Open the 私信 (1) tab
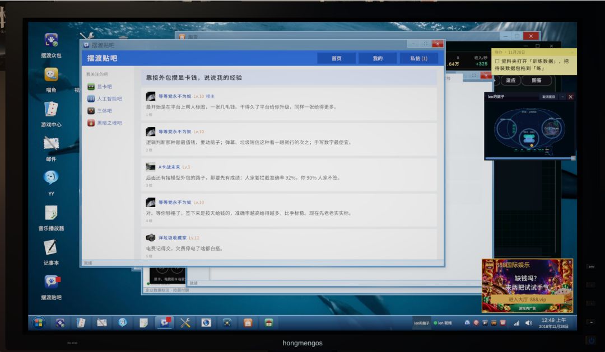The height and width of the screenshot is (352, 605). coord(418,58)
